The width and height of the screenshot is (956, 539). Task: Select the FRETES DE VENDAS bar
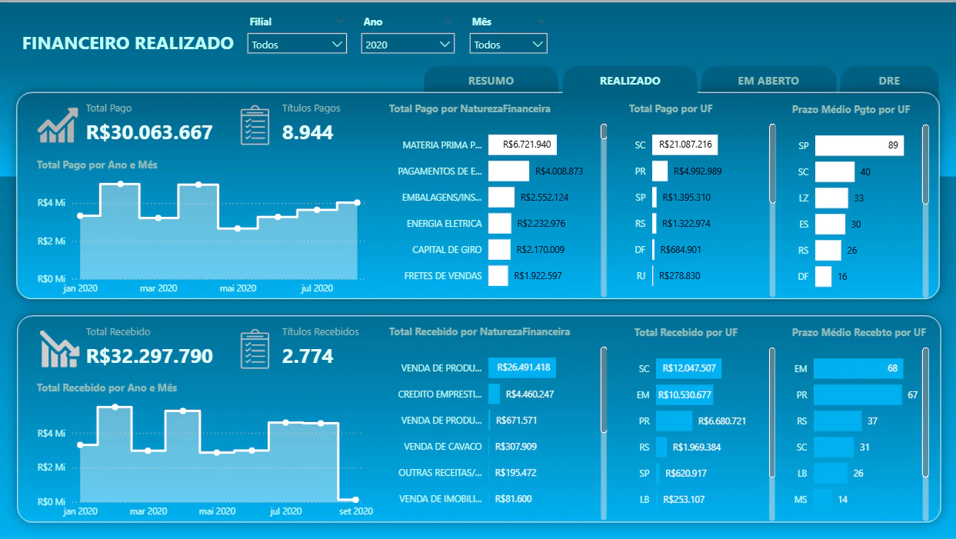[x=498, y=275]
